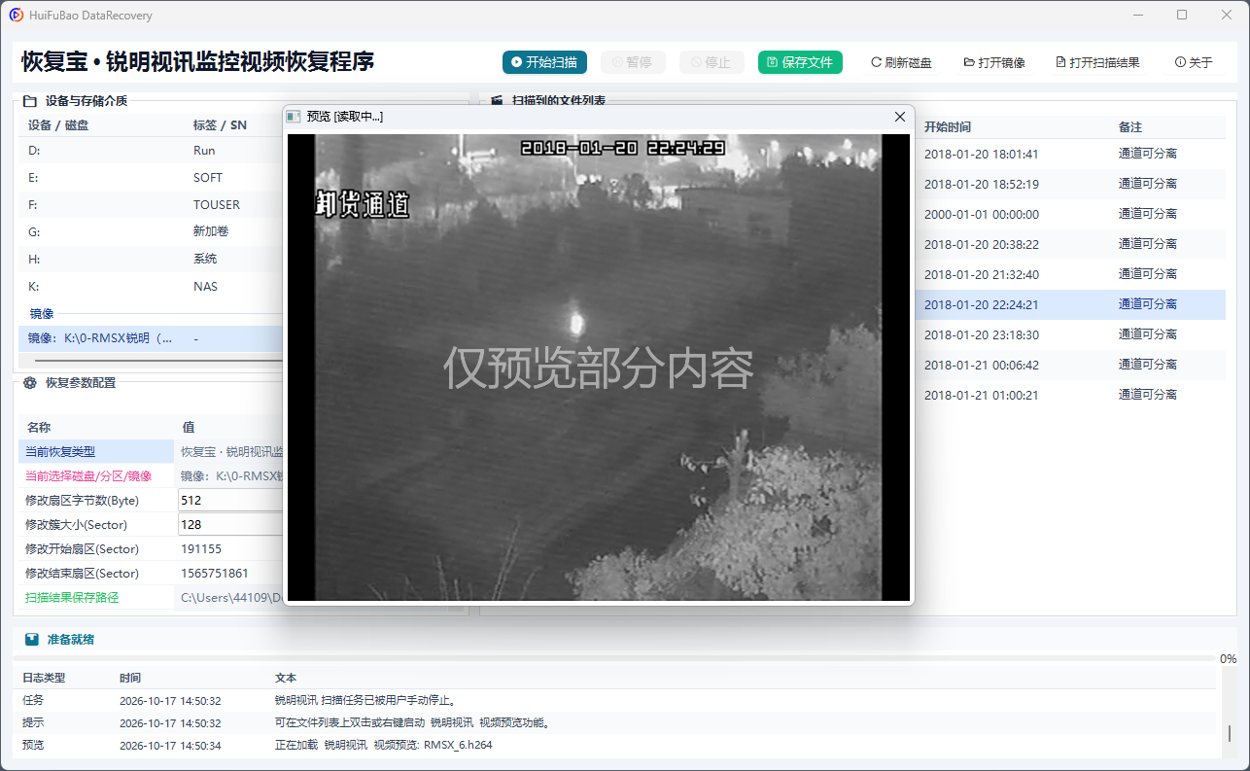Image resolution: width=1250 pixels, height=771 pixels.
Task: Click the film icon beside 扫描到的文件列表
Action: click(497, 100)
